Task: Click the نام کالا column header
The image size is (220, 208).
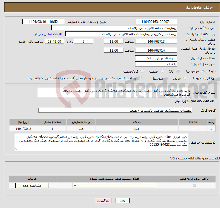Action: tap(137, 122)
